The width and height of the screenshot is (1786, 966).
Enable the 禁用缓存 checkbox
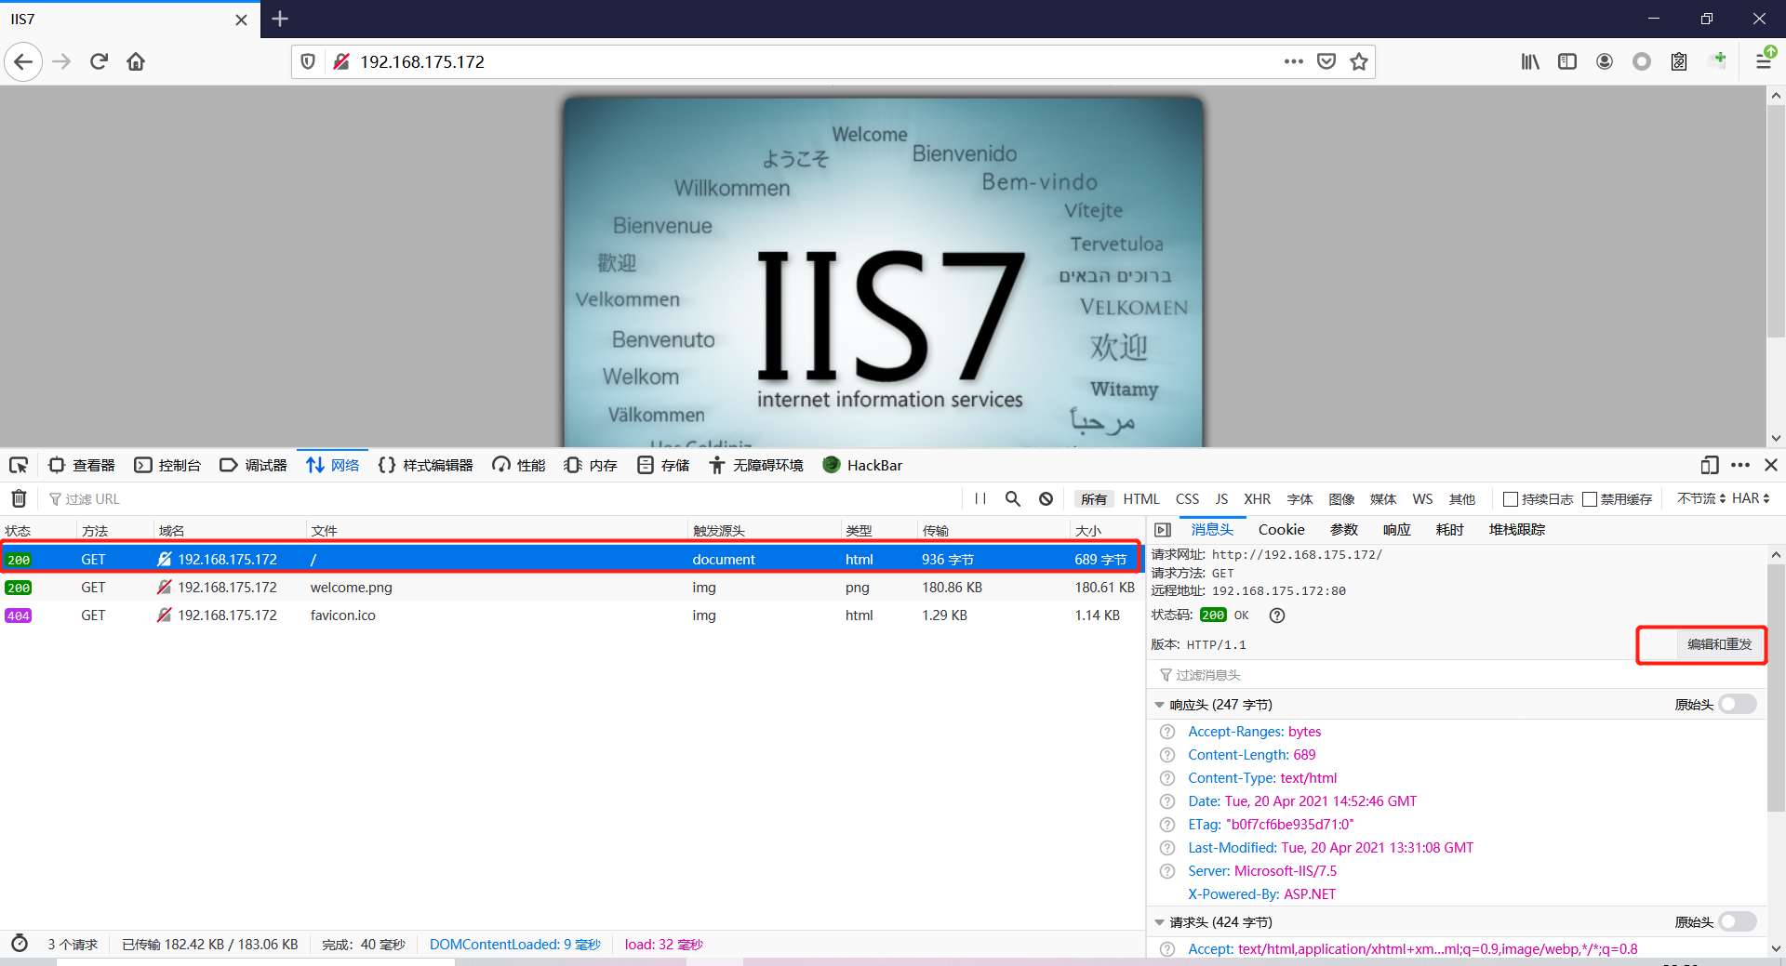(1590, 499)
